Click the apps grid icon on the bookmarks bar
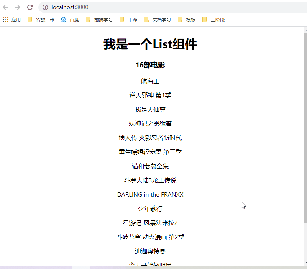Viewport: 307px width, 269px height. click(x=5, y=19)
